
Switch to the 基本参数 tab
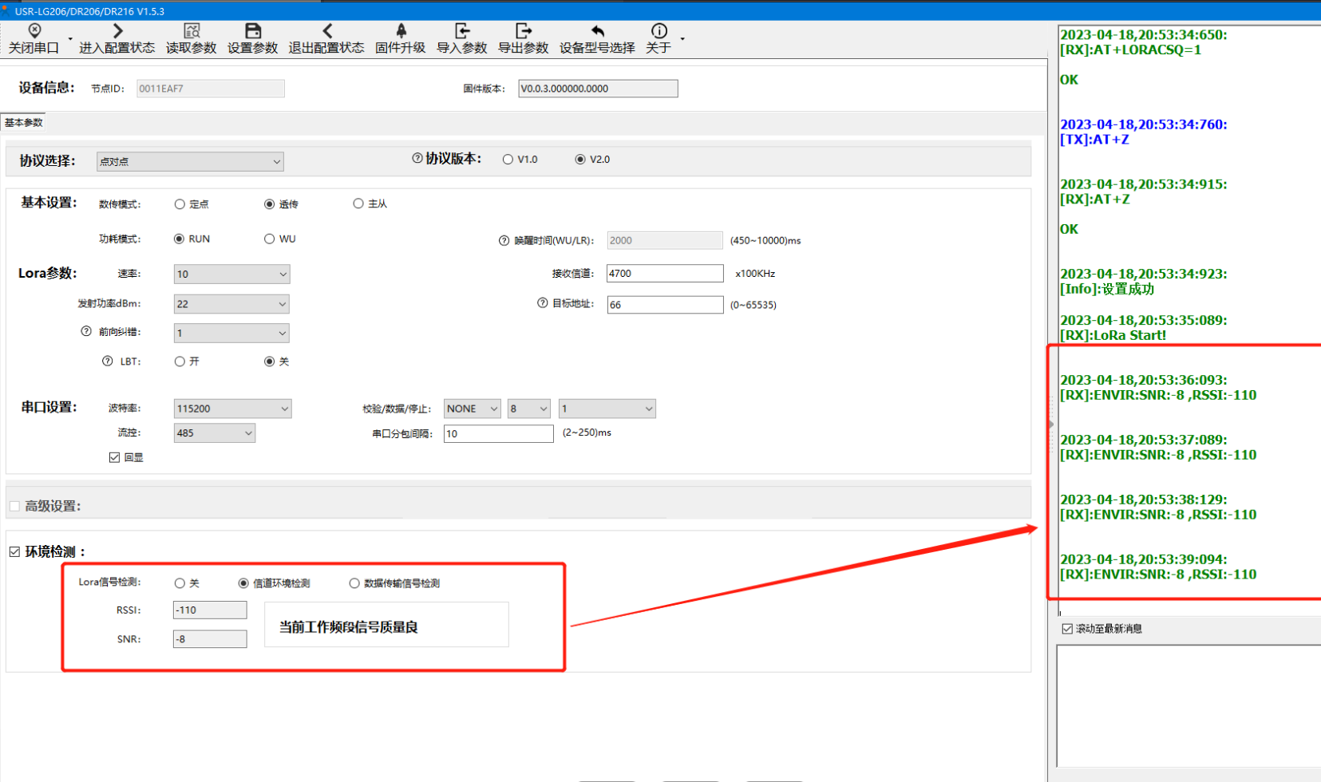coord(24,123)
